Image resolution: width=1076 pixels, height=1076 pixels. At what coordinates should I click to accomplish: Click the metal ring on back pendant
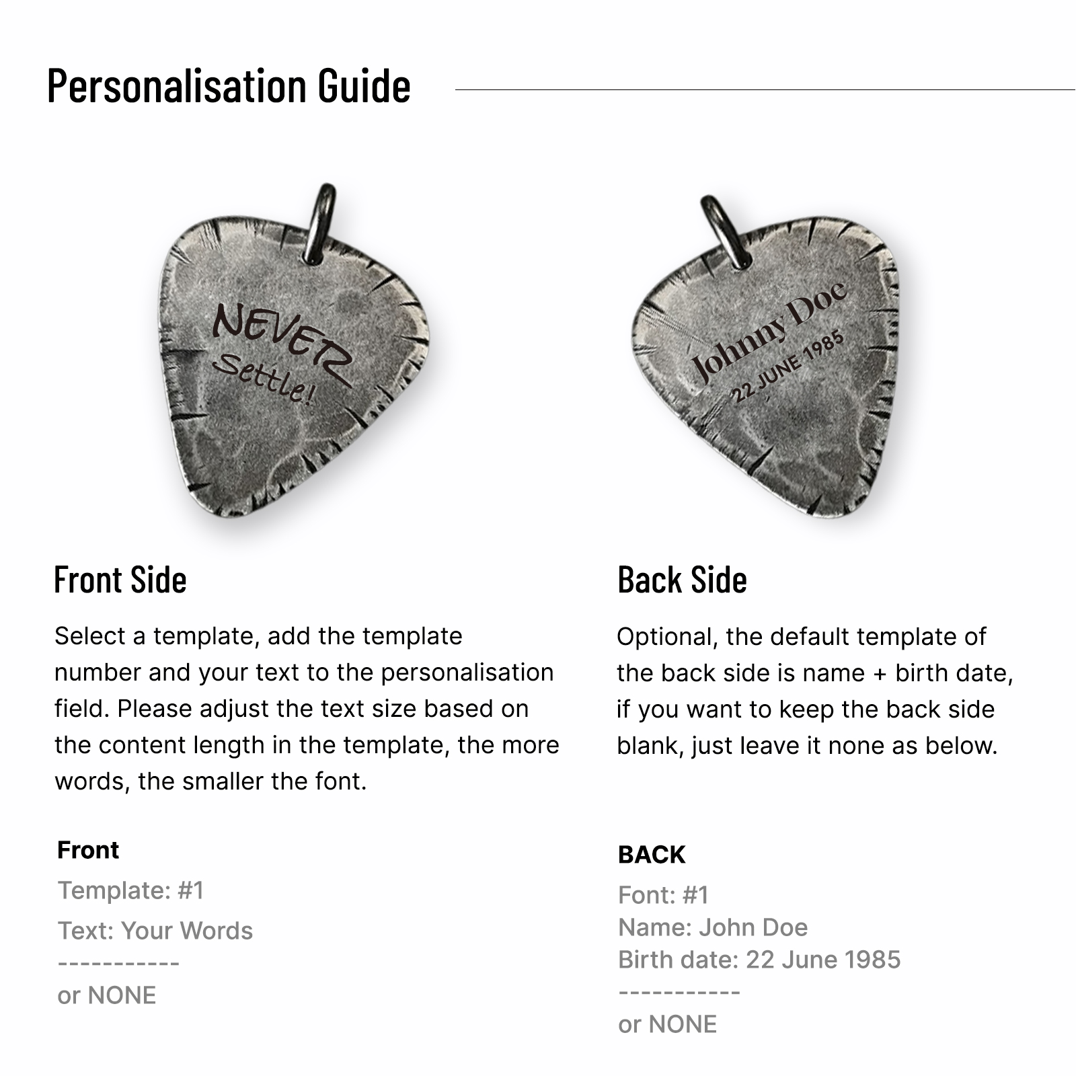[725, 232]
